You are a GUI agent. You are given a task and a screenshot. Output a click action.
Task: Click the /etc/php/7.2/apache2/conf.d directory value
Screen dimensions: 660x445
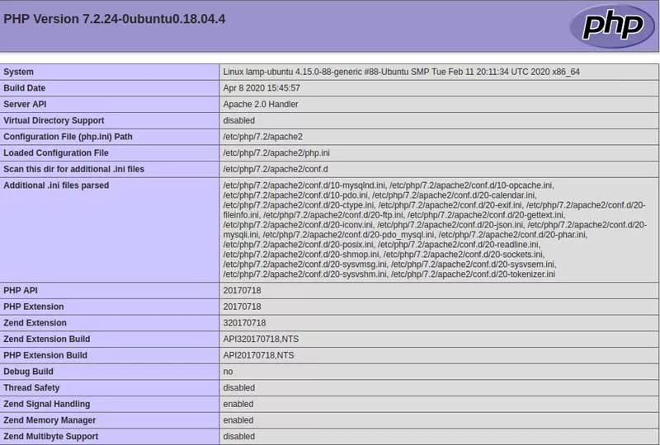click(x=275, y=169)
